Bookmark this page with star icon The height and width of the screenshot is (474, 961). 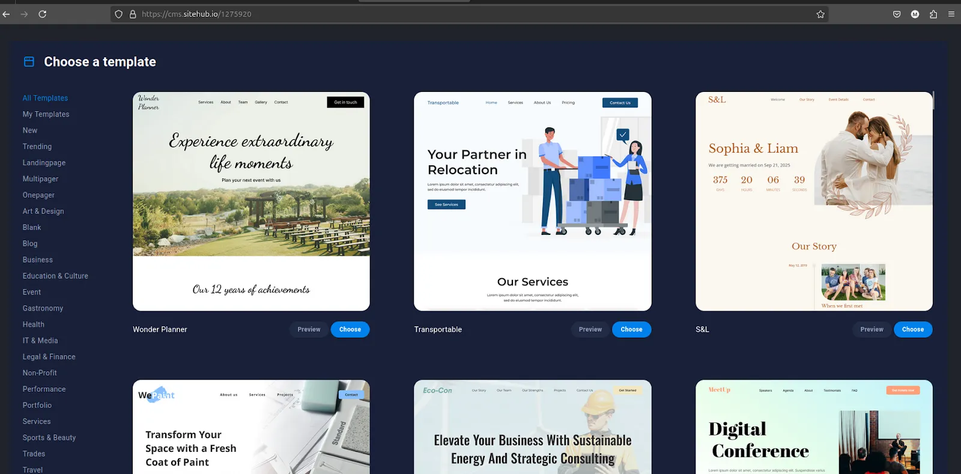click(820, 14)
